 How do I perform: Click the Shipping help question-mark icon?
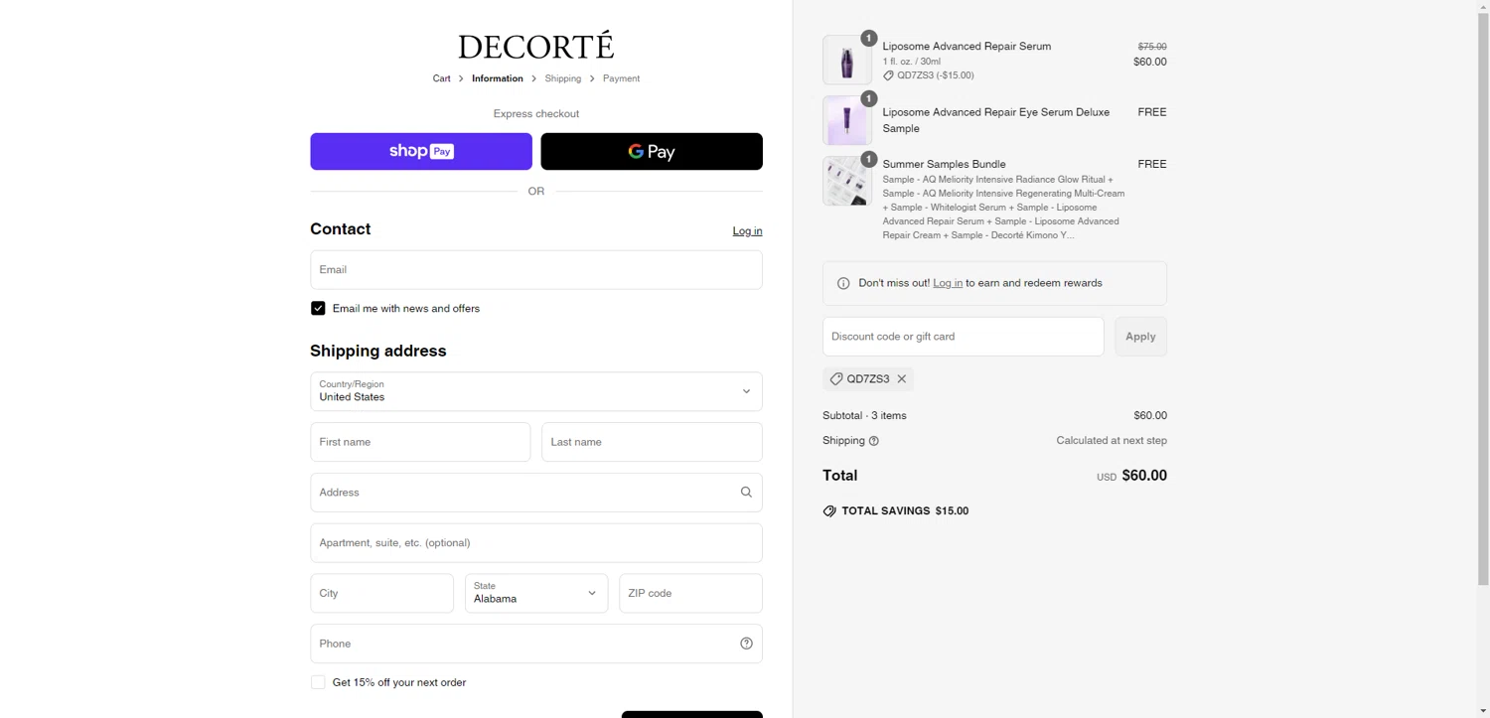(874, 441)
